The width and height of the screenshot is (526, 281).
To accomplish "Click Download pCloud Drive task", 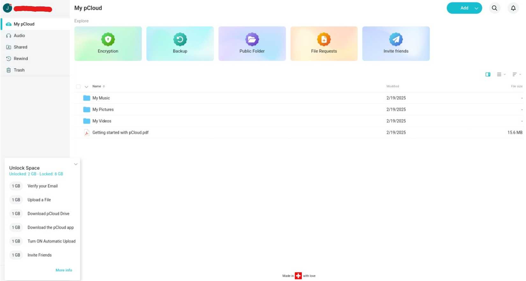I will pyautogui.click(x=48, y=214).
